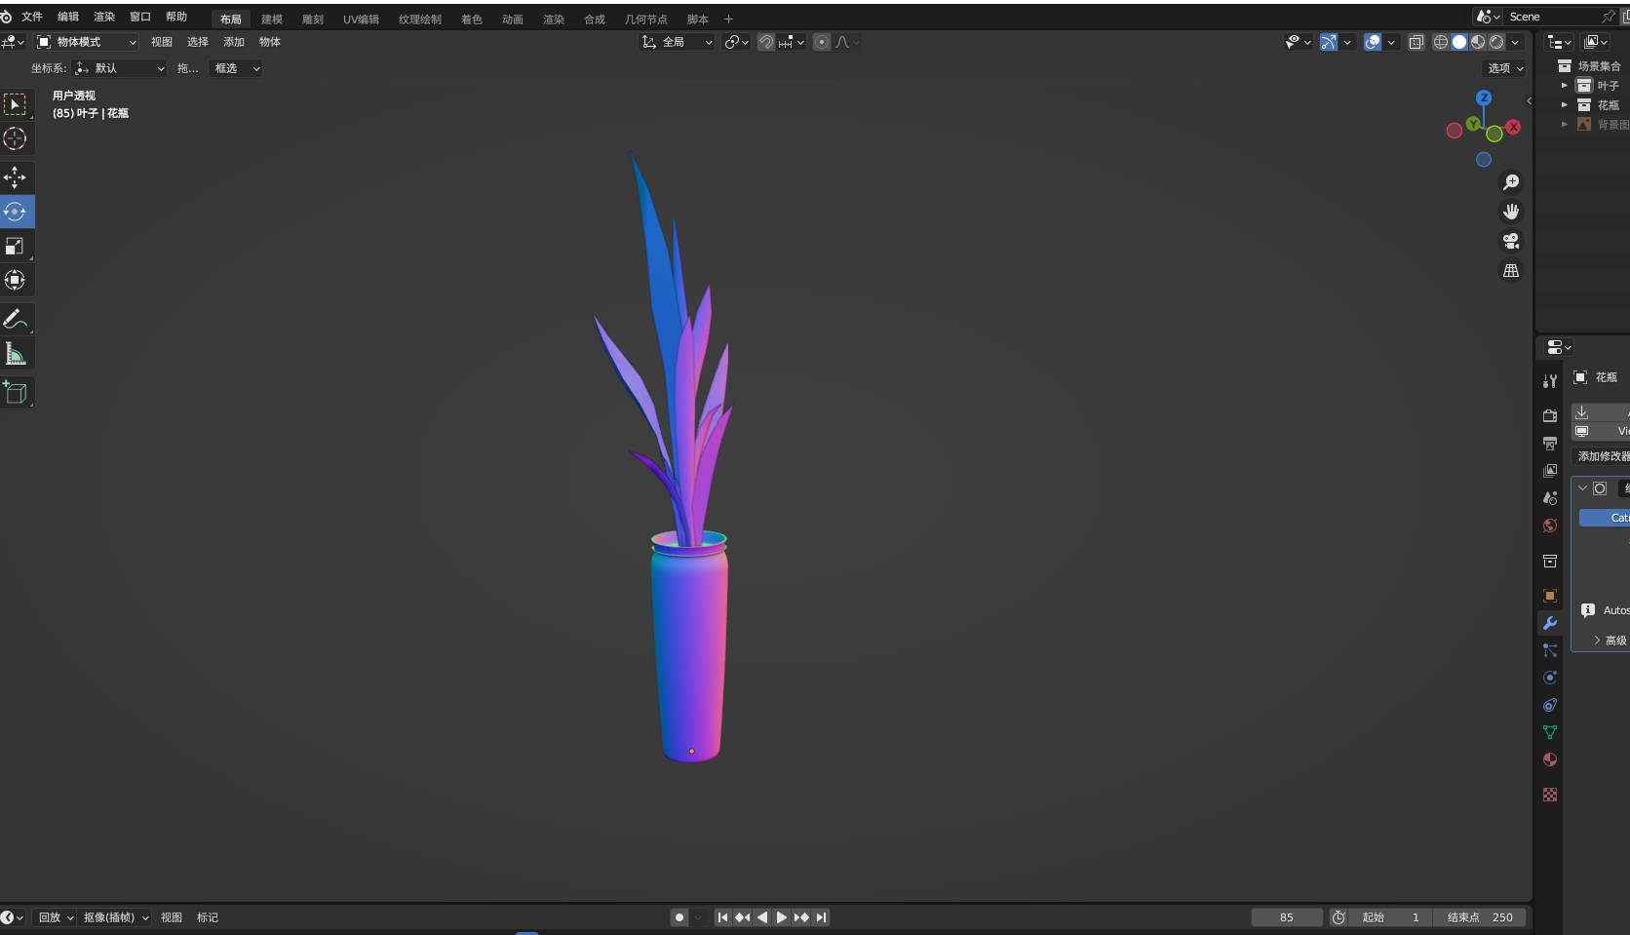The height and width of the screenshot is (935, 1630).
Task: Open the Modifiers wrench tab
Action: 1550,623
